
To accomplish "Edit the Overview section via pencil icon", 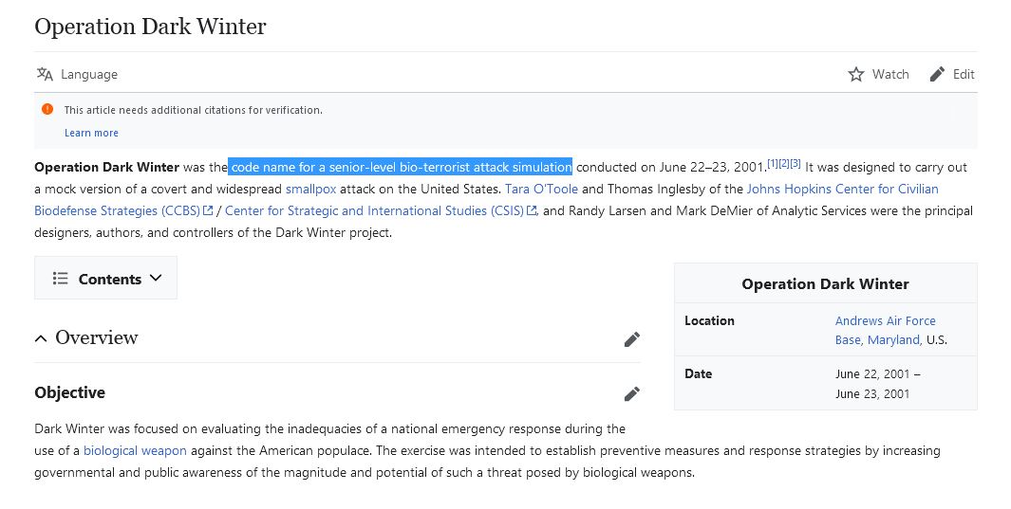I will click(x=632, y=339).
